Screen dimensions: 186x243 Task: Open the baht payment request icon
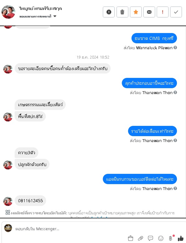click(x=171, y=238)
